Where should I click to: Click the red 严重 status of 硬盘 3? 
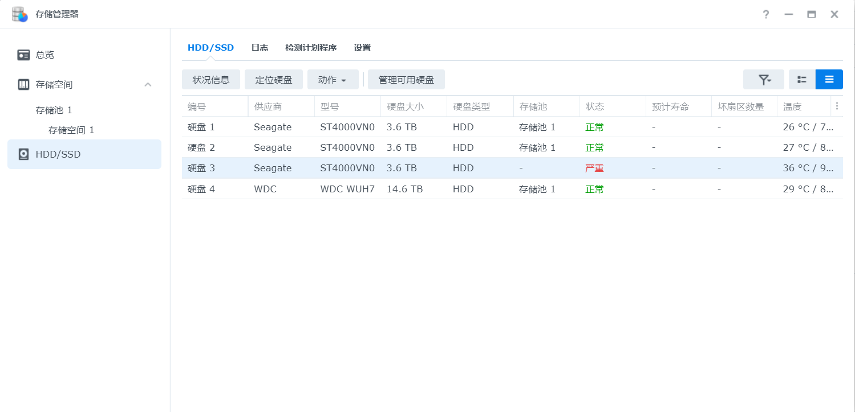[594, 168]
